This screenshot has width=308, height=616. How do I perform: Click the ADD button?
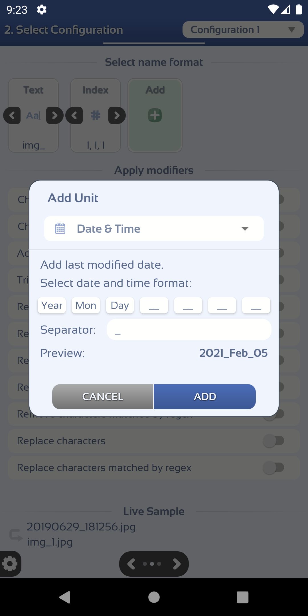tap(205, 397)
